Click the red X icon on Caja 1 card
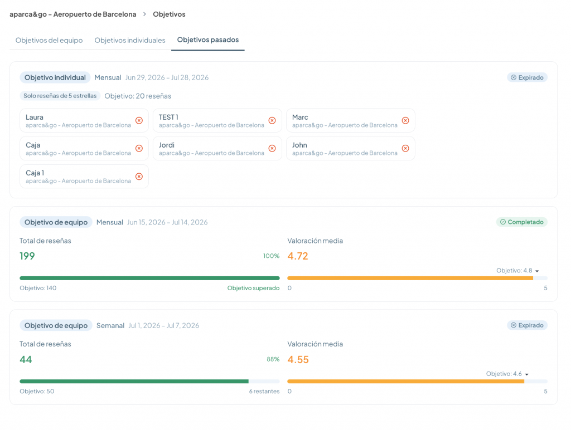Screen dimensions: 571x430 click(139, 177)
